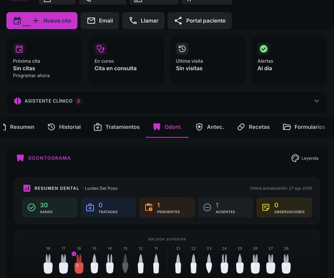Select tooth 15 in the odontogram

pyautogui.click(x=94, y=264)
